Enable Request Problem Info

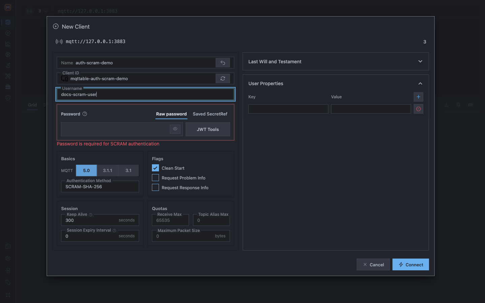(155, 178)
